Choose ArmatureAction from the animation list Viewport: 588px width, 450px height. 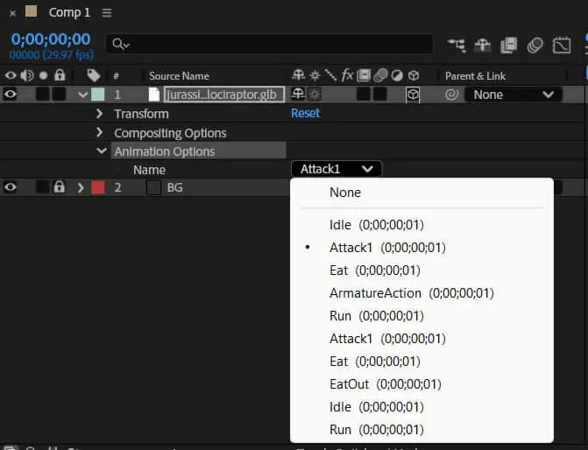click(375, 293)
